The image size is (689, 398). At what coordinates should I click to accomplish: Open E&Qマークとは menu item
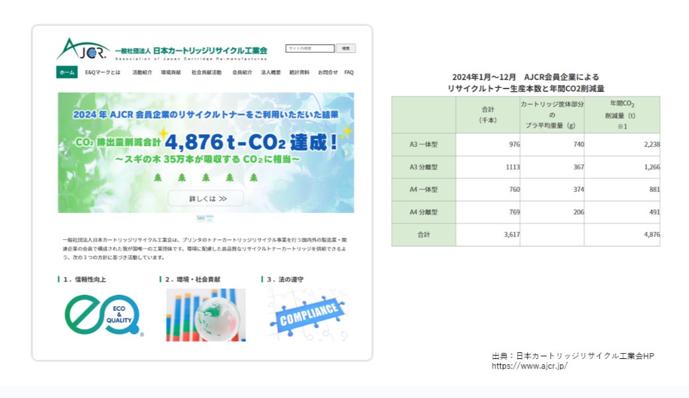pos(102,73)
